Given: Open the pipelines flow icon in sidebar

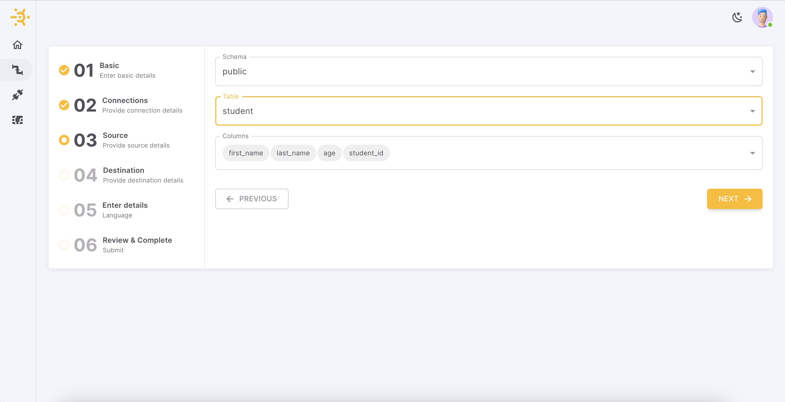Looking at the screenshot, I should [x=17, y=70].
